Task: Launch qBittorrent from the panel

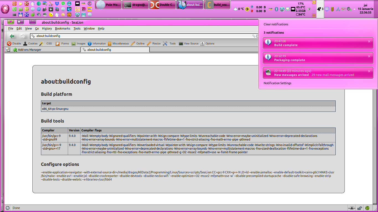Action: pos(39,9)
